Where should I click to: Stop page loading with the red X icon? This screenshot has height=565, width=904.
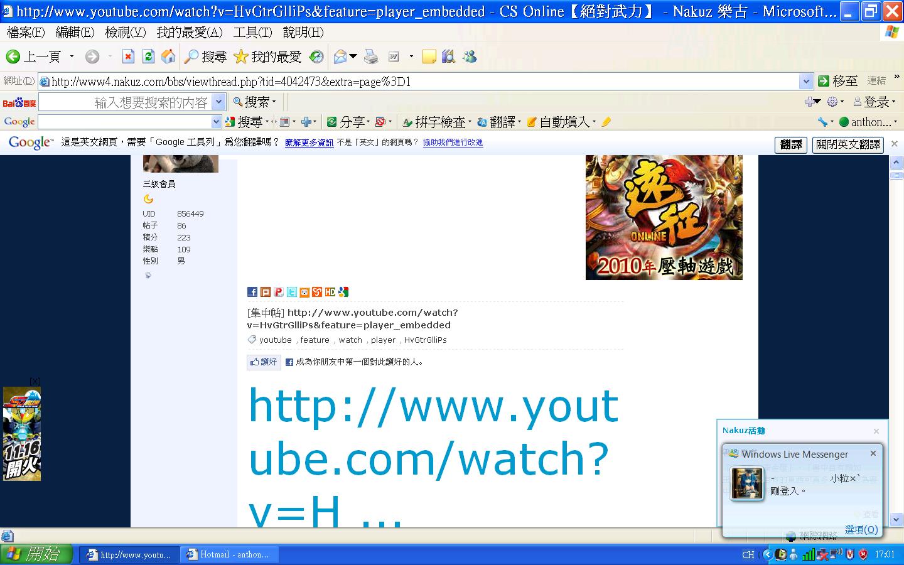128,57
